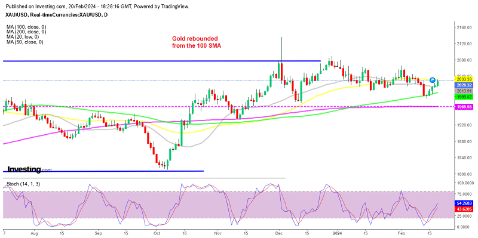
Task: Click the blue circular P marker
Action: (432, 80)
